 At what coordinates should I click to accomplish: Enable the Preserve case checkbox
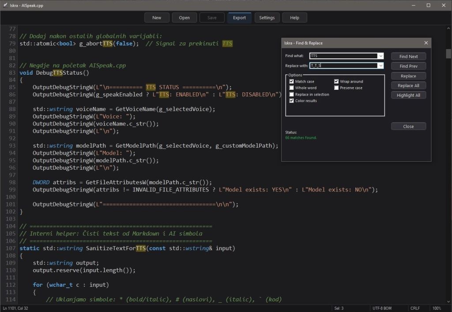tap(336, 88)
